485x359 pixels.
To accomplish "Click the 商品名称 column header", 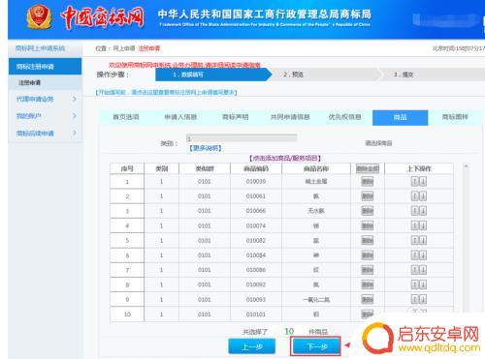I will pos(316,168).
